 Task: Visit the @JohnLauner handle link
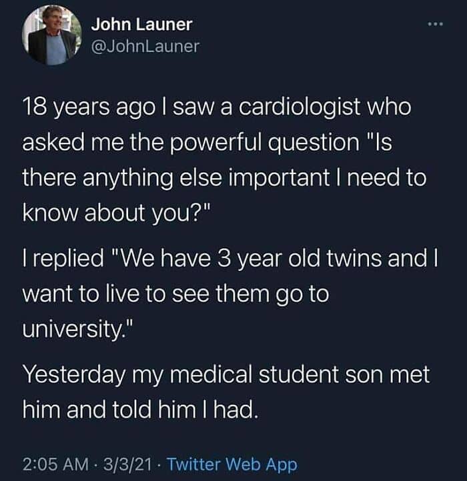pos(145,46)
